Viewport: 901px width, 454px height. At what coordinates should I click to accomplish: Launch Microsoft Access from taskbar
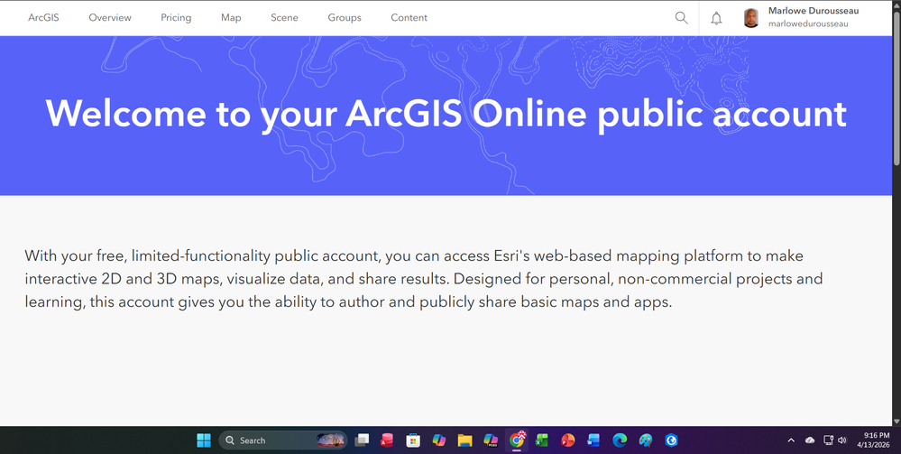click(x=387, y=440)
